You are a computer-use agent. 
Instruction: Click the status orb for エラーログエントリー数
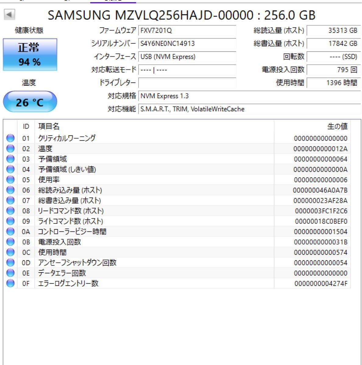[x=10, y=283]
